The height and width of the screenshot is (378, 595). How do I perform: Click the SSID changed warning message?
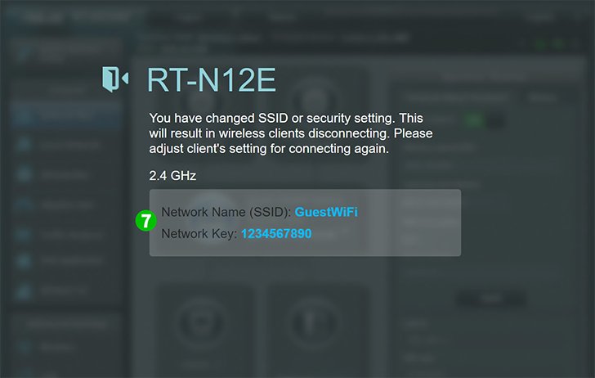291,133
